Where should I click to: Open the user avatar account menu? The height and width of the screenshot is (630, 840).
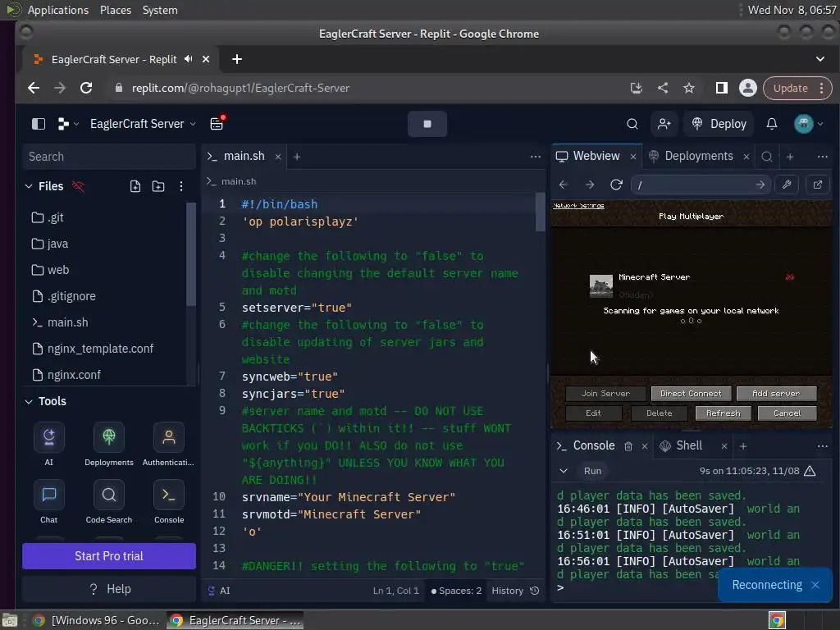808,124
